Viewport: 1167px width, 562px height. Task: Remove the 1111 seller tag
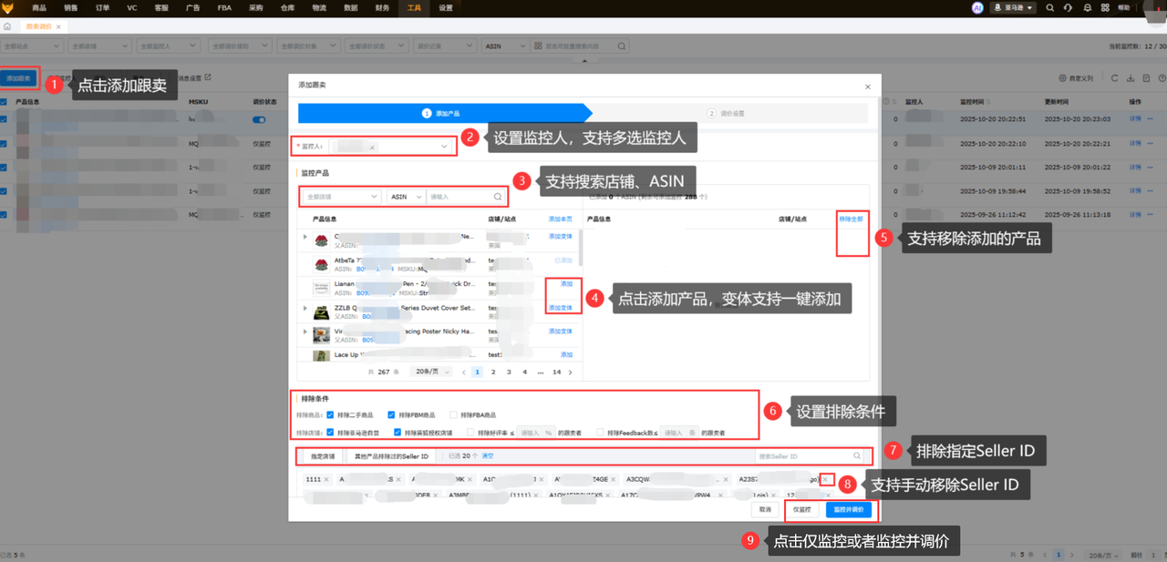328,478
